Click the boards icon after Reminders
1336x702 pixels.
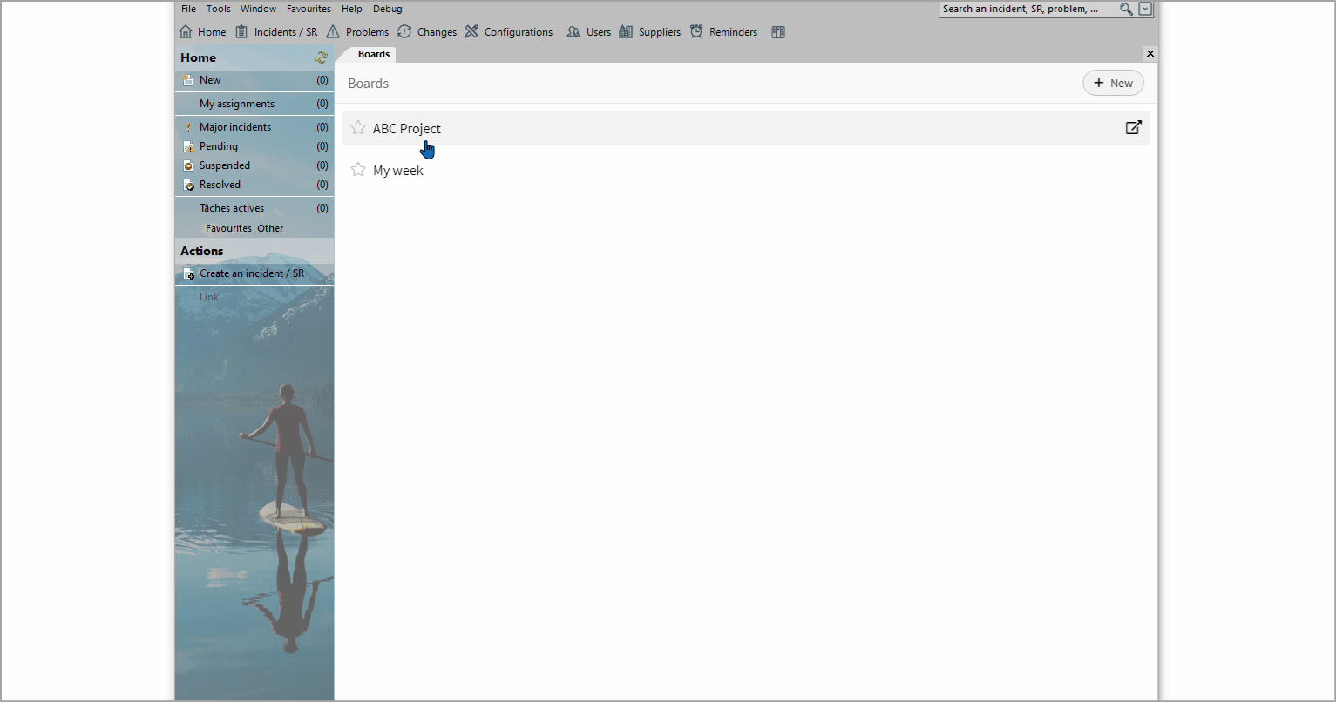pos(778,32)
